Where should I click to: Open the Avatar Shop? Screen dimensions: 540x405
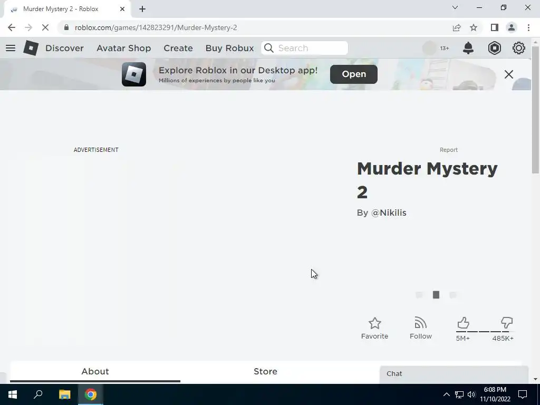tap(123, 48)
